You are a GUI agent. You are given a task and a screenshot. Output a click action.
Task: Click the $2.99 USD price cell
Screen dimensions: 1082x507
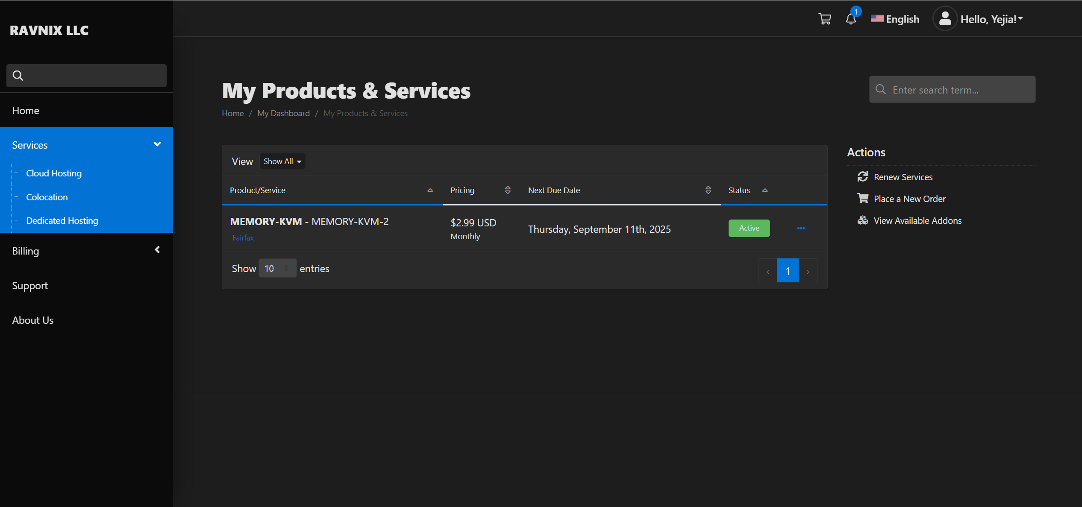tap(473, 223)
